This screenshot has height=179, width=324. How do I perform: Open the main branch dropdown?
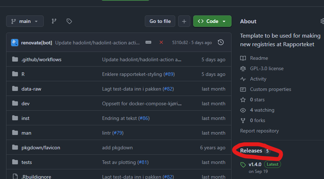(x=25, y=21)
